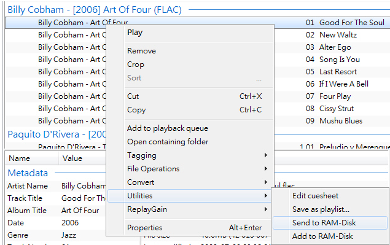Expand the File Operations submenu
The height and width of the screenshot is (245, 390).
point(190,169)
